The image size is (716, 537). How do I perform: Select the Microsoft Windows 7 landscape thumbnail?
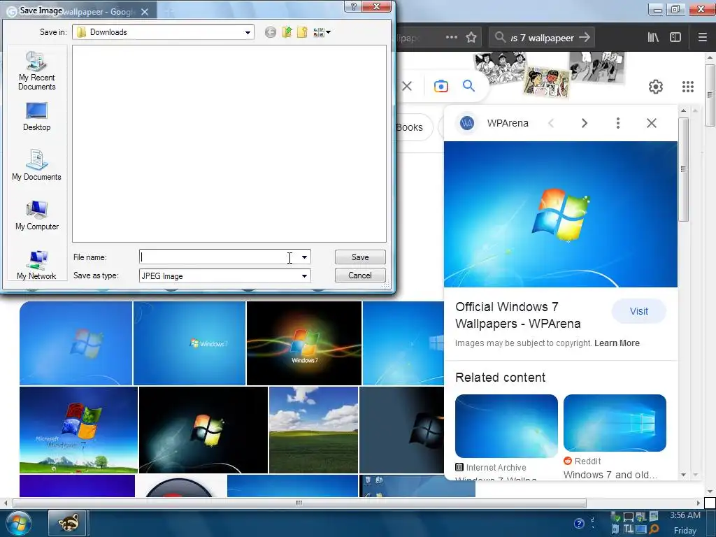pyautogui.click(x=78, y=430)
